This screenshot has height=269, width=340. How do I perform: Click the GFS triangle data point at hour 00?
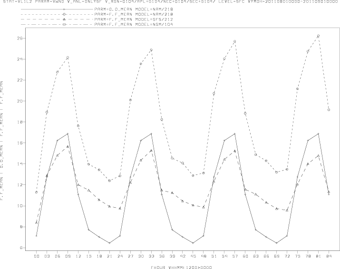[x=37, y=222]
